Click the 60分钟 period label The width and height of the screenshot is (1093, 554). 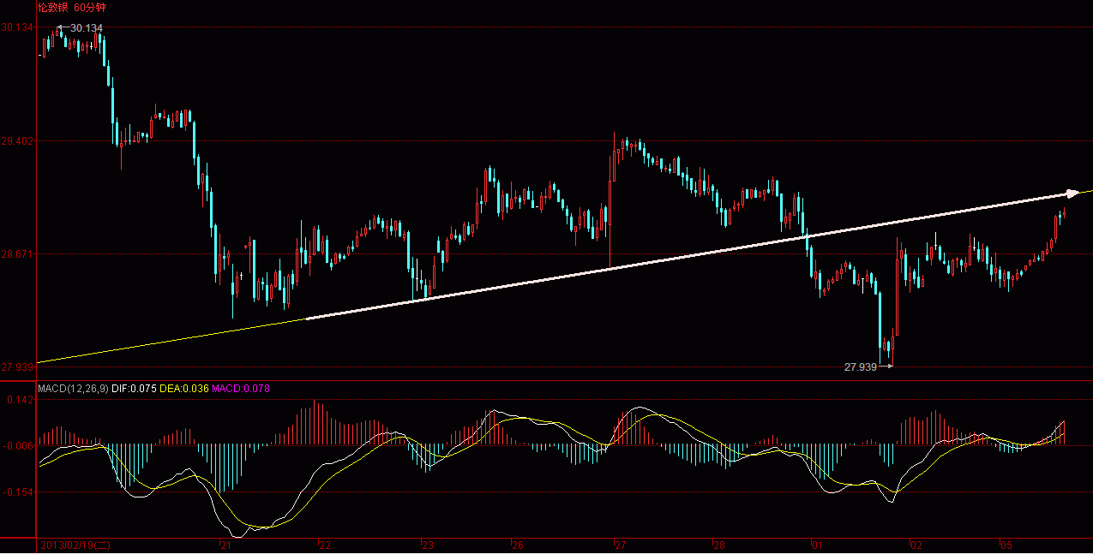[x=90, y=7]
